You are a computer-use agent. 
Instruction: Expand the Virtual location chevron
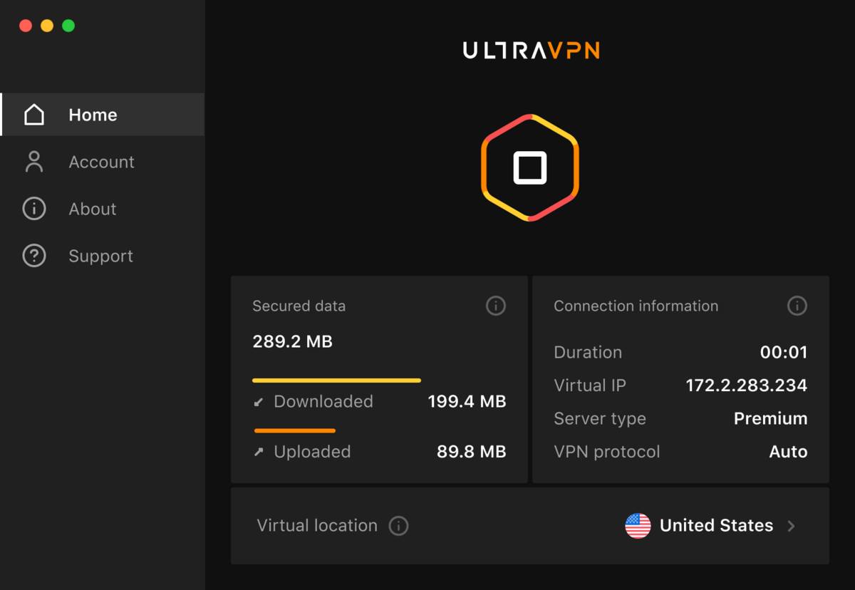coord(791,525)
